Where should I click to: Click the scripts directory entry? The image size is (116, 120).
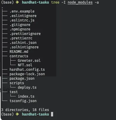click(x=17, y=83)
